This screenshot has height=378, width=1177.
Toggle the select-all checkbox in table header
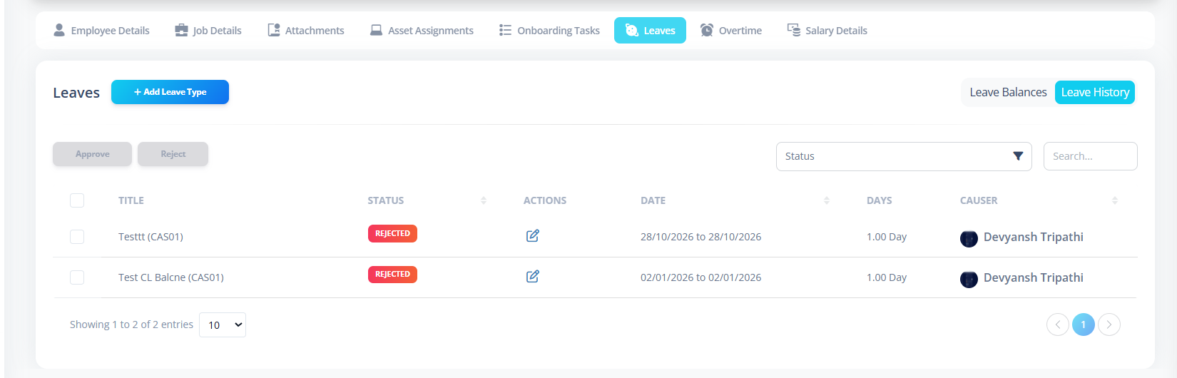(x=77, y=200)
